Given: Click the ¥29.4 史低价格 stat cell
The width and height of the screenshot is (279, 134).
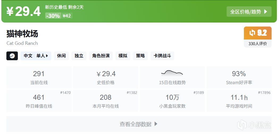Looking at the screenshot, I should pyautogui.click(x=106, y=77).
